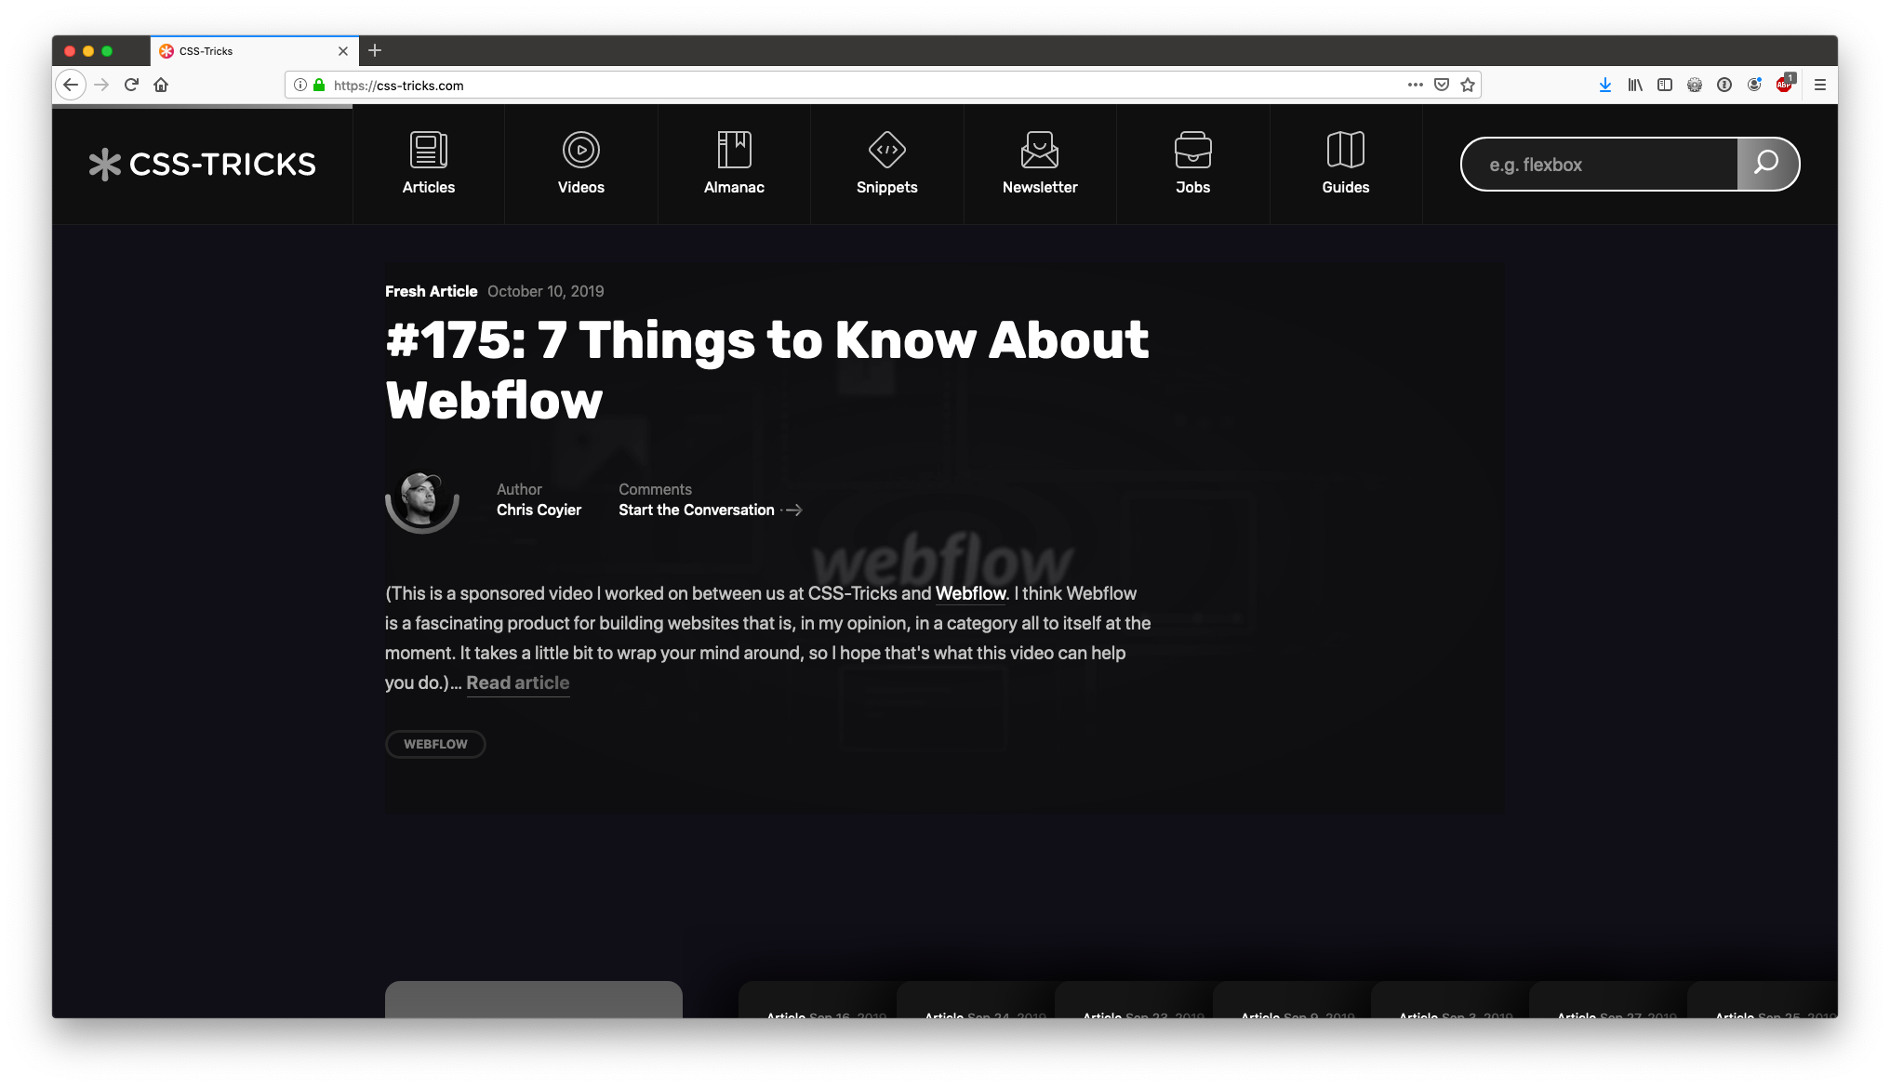Click the browser bookmark star icon

point(1467,85)
